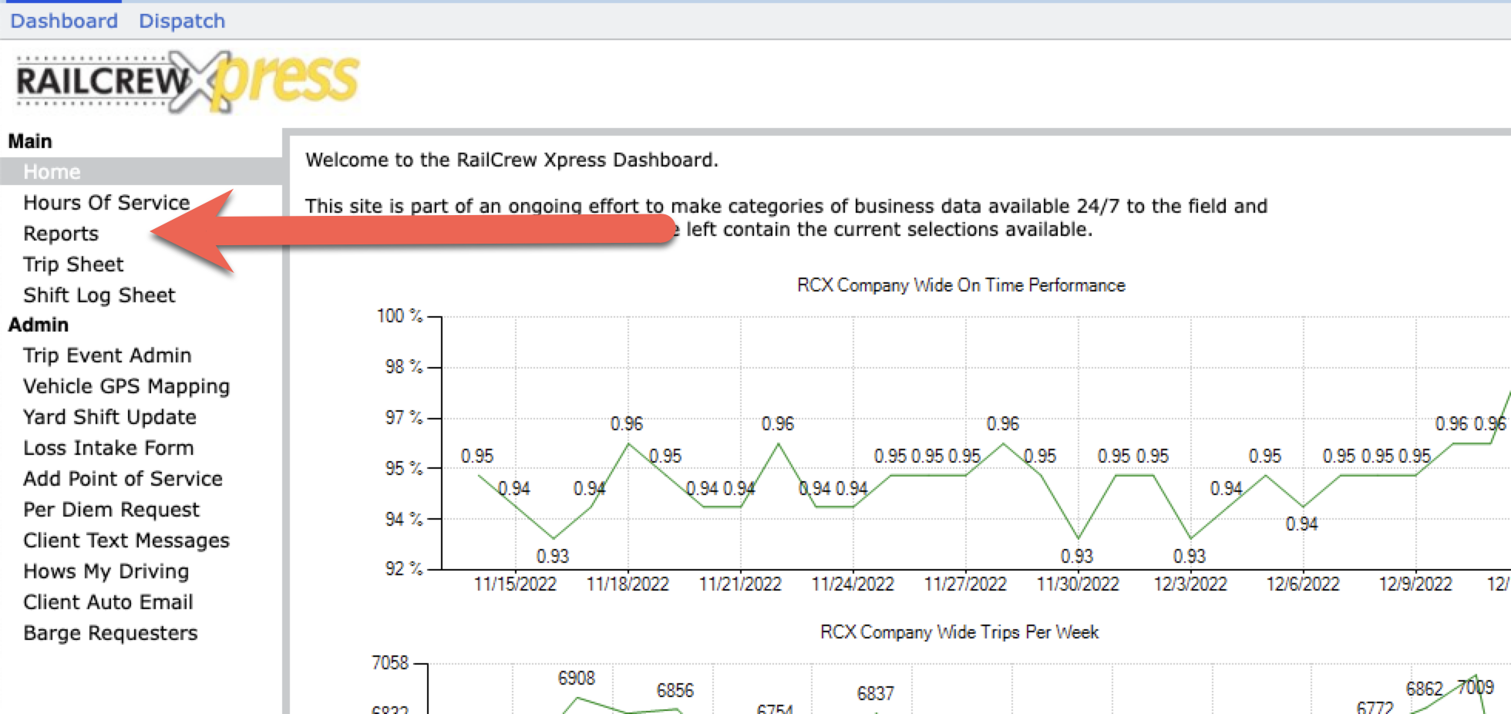
Task: Open the Reports page
Action: click(61, 234)
